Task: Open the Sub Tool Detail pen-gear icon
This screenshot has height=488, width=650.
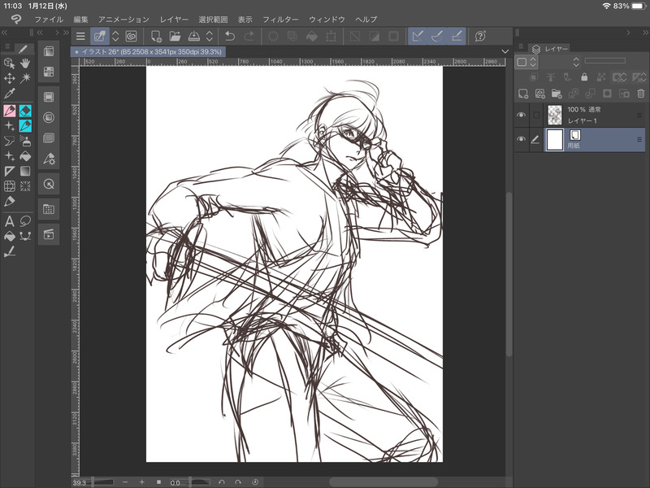Action: pyautogui.click(x=49, y=159)
